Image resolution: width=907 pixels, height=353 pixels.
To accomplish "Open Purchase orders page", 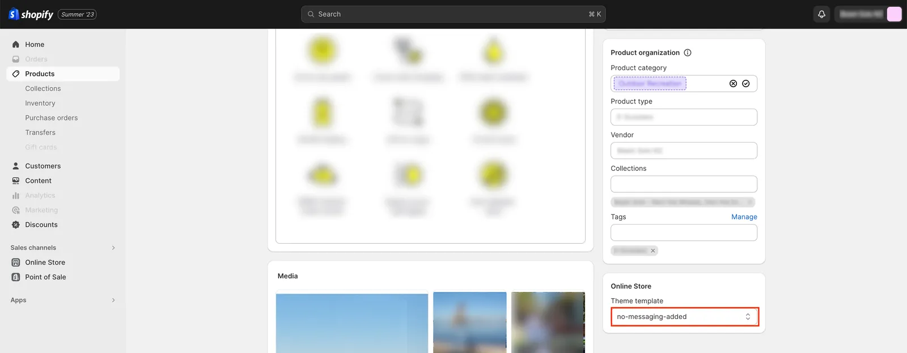I will click(x=52, y=118).
